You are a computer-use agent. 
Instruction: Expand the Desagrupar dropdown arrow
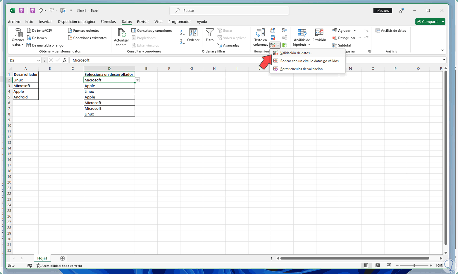pos(359,38)
